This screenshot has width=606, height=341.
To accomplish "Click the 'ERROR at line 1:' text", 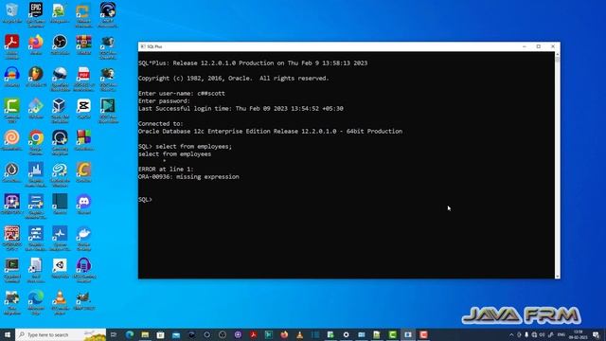I will click(166, 170).
